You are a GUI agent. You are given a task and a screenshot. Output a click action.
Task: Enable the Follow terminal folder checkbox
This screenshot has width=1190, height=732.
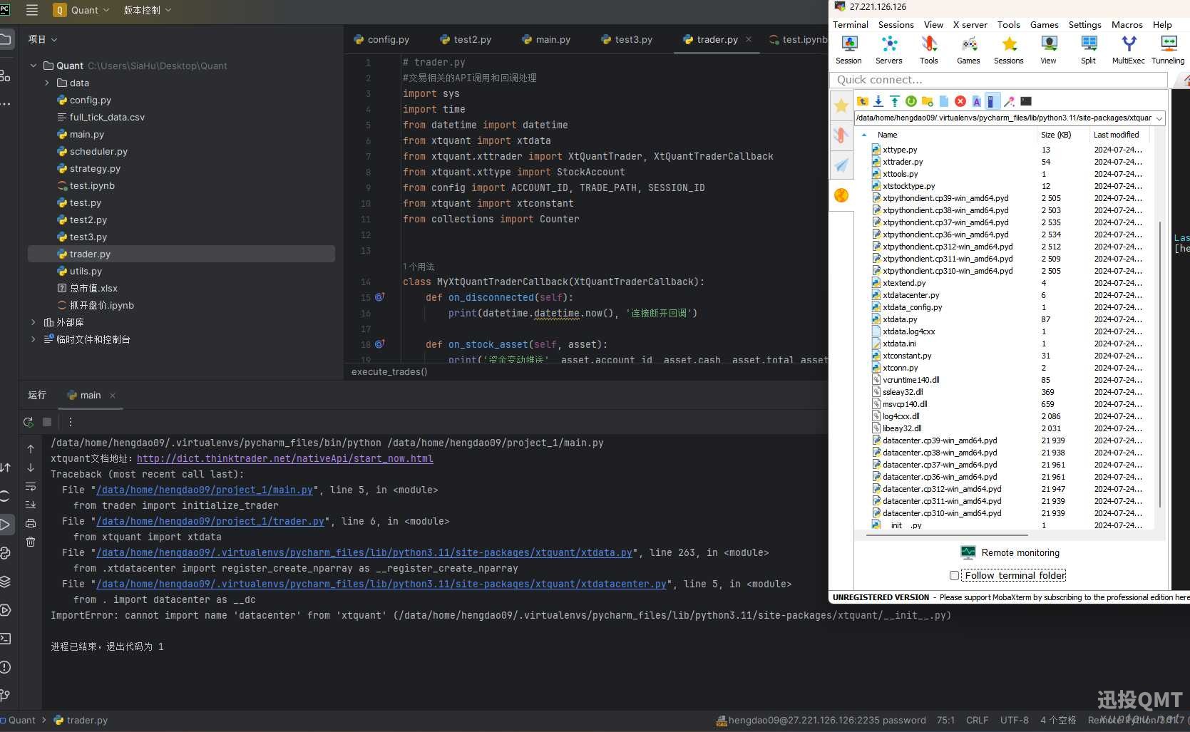(954, 575)
